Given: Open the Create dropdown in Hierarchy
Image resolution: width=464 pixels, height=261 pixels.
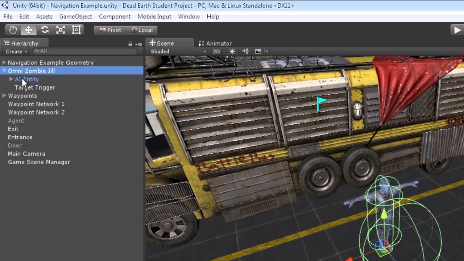Looking at the screenshot, I should click(16, 51).
